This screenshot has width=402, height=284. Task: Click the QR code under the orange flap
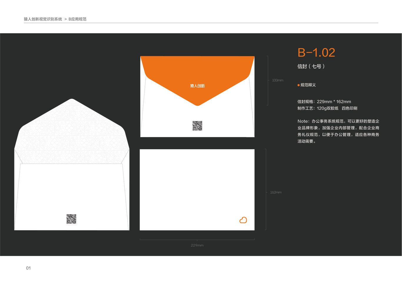pyautogui.click(x=197, y=126)
